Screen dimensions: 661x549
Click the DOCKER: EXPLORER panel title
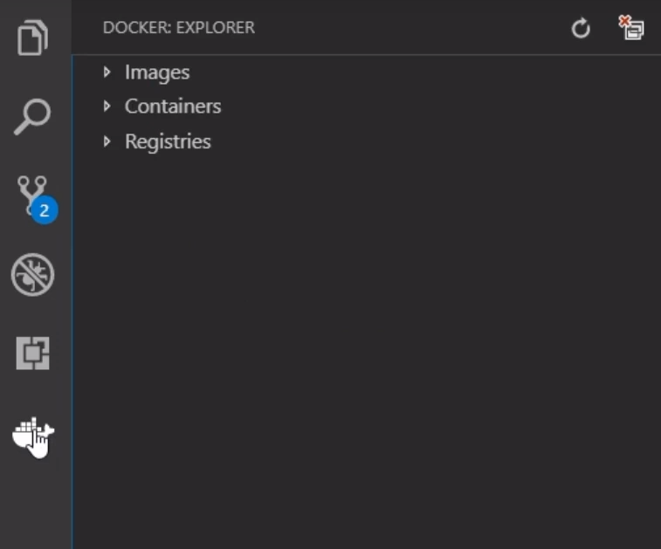(x=179, y=27)
